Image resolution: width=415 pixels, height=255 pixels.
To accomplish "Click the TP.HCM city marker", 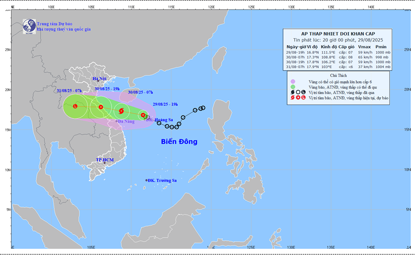I will 104,163.
